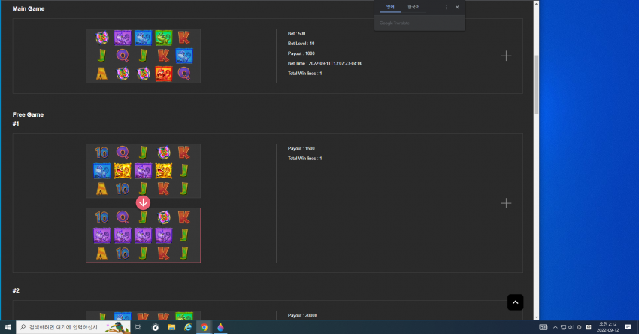Click the '#1' free game label
Screen dimensions: 639x334
(x=16, y=123)
